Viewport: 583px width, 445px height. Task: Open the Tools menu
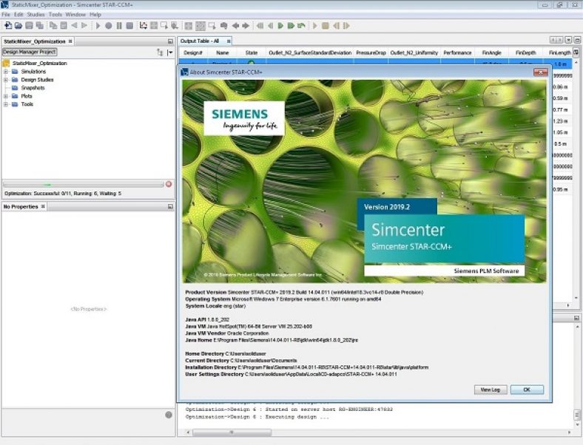55,15
